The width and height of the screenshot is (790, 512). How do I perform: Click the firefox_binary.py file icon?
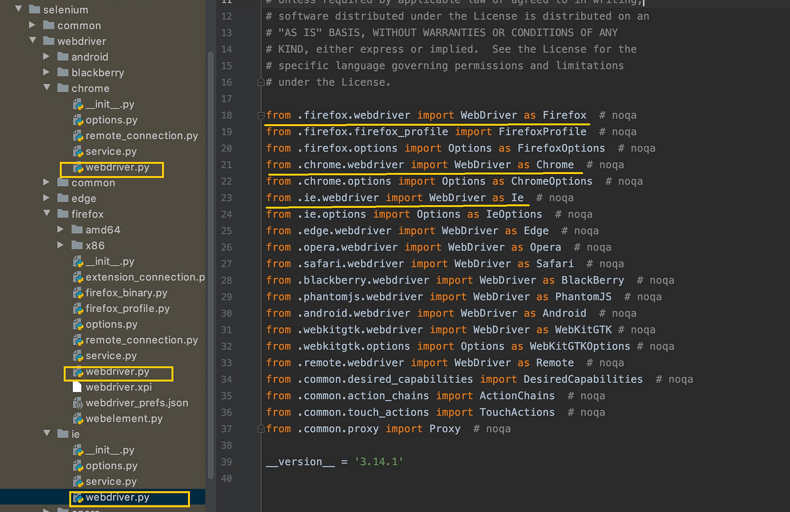[78, 293]
